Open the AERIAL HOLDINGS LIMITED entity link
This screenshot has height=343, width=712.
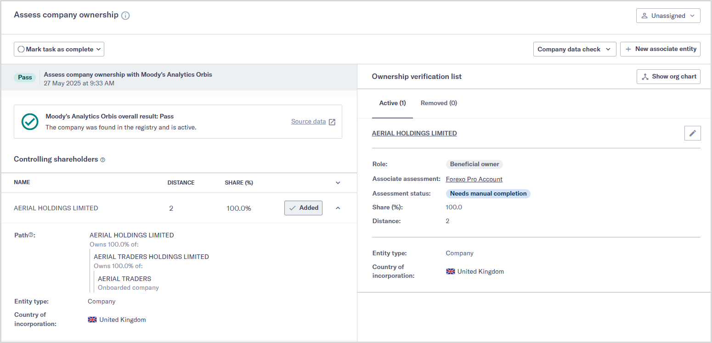414,133
